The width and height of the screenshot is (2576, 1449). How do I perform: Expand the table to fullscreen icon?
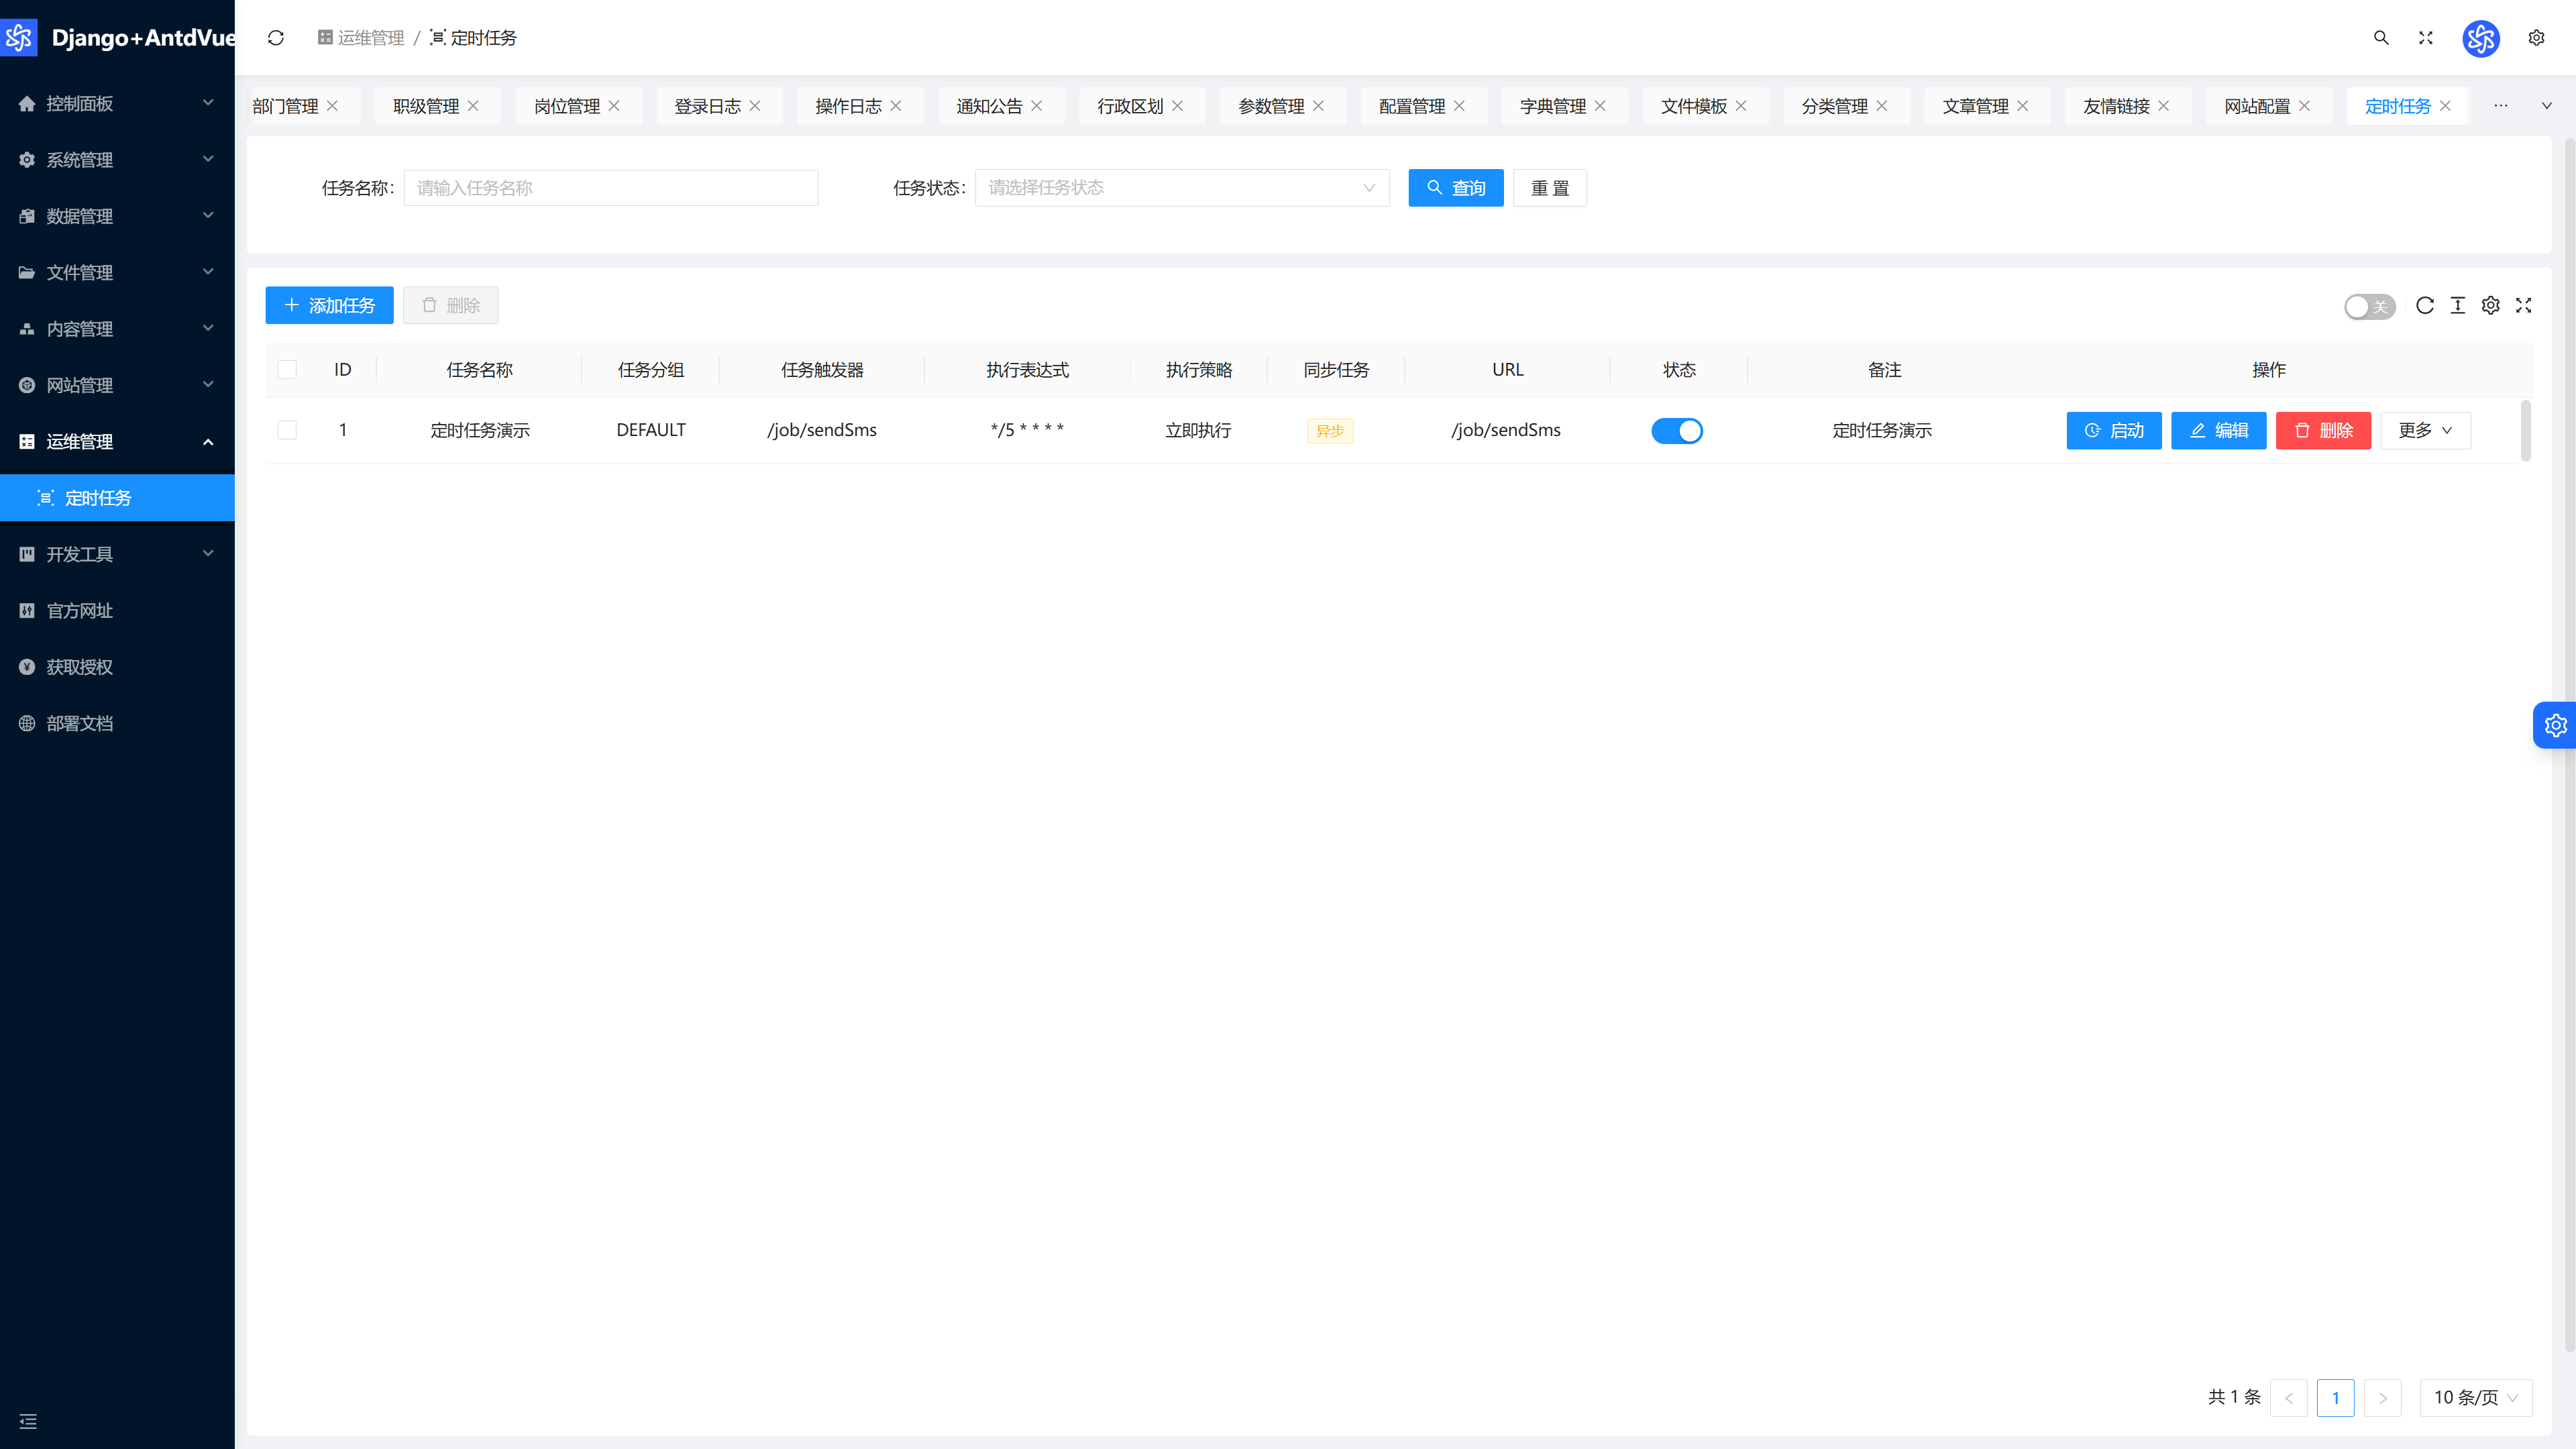tap(2524, 306)
